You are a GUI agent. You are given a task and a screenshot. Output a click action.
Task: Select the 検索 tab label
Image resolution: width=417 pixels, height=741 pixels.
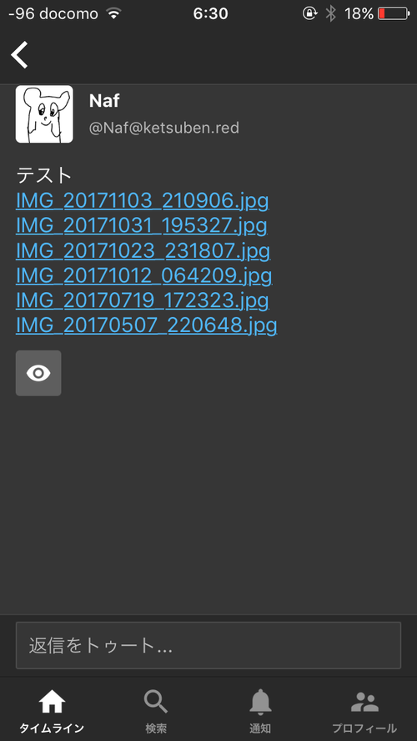click(156, 728)
